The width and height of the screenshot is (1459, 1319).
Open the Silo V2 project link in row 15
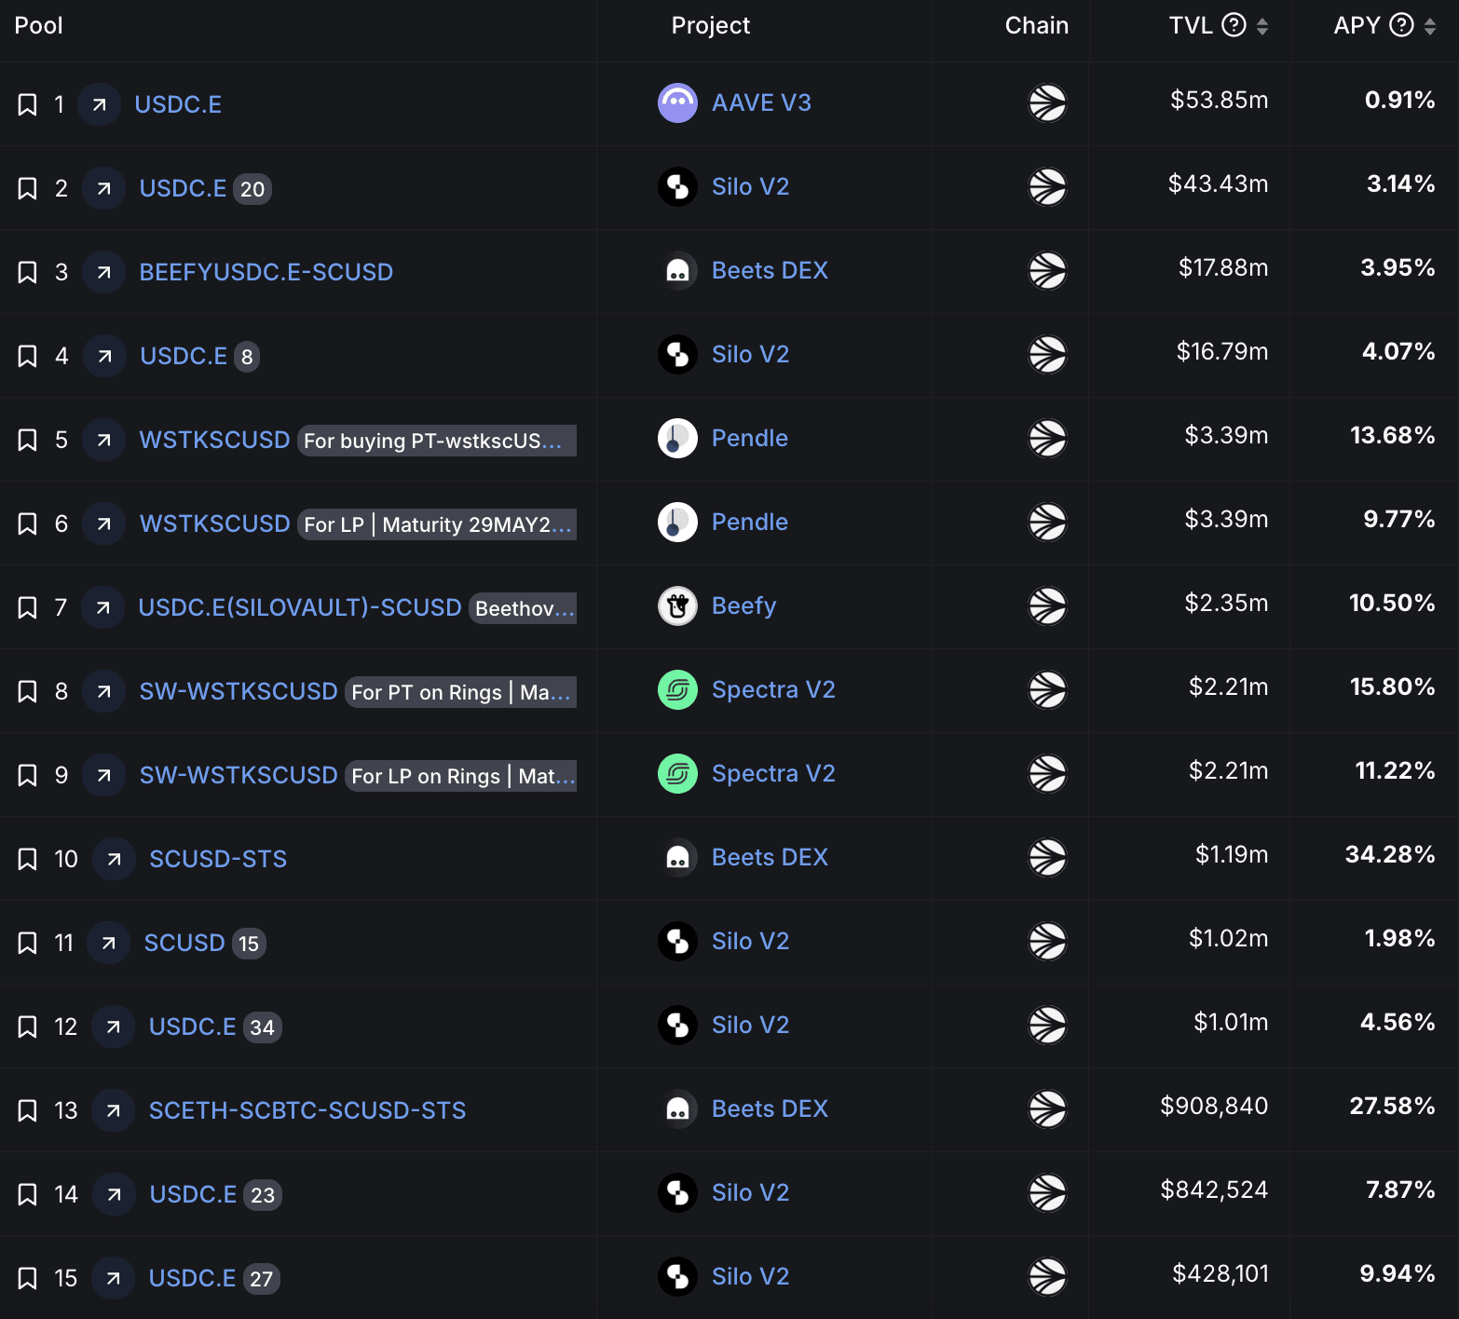click(749, 1276)
